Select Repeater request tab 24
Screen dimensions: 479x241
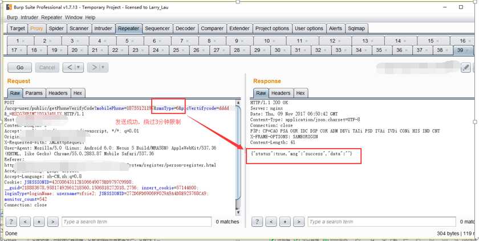158,50
